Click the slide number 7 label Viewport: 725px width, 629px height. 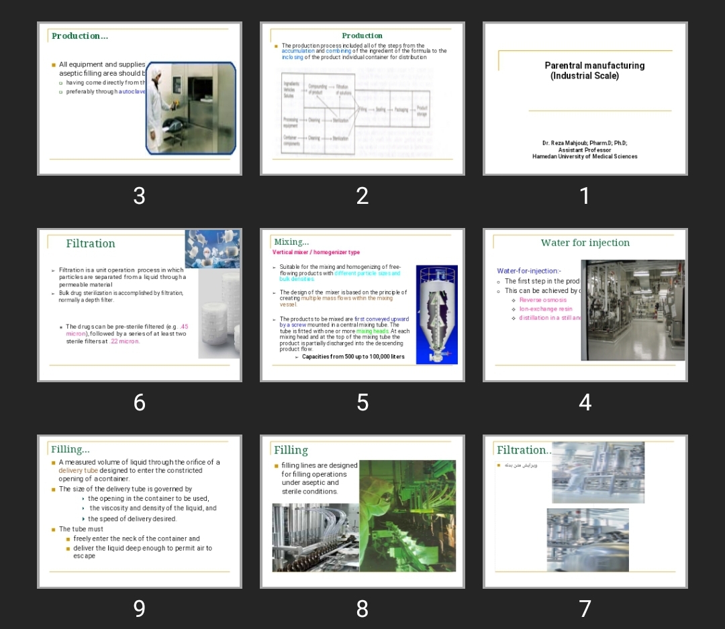(585, 609)
